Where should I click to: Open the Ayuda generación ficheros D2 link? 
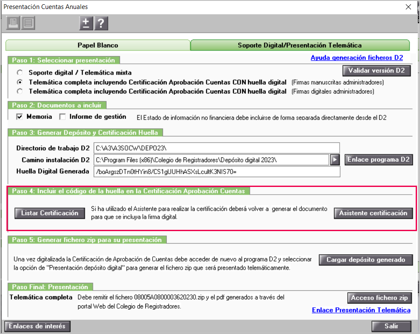coord(356,58)
